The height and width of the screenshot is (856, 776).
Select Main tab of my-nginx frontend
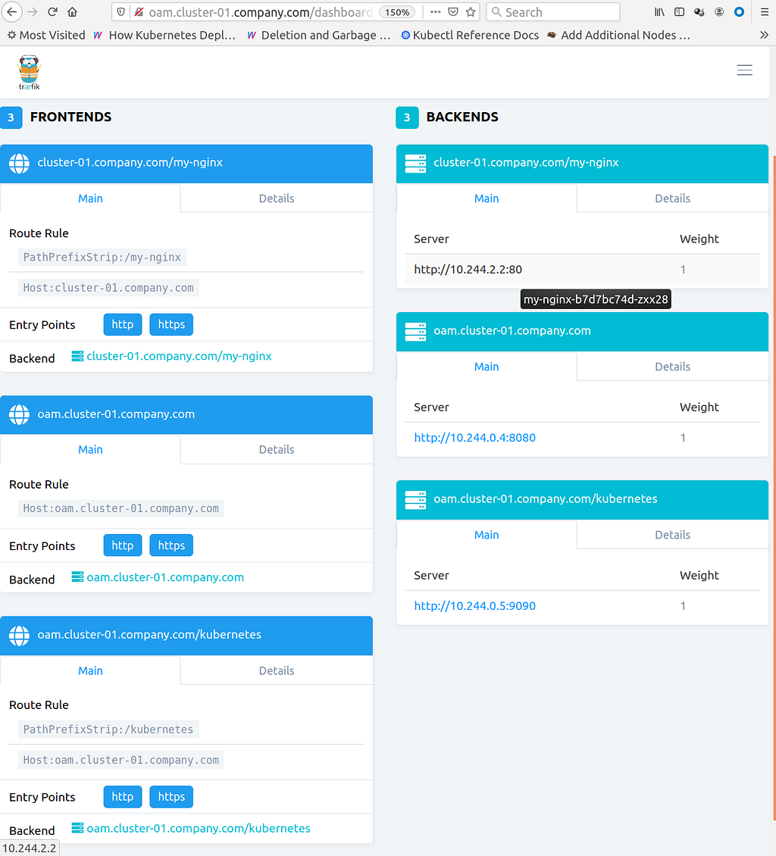(x=90, y=198)
